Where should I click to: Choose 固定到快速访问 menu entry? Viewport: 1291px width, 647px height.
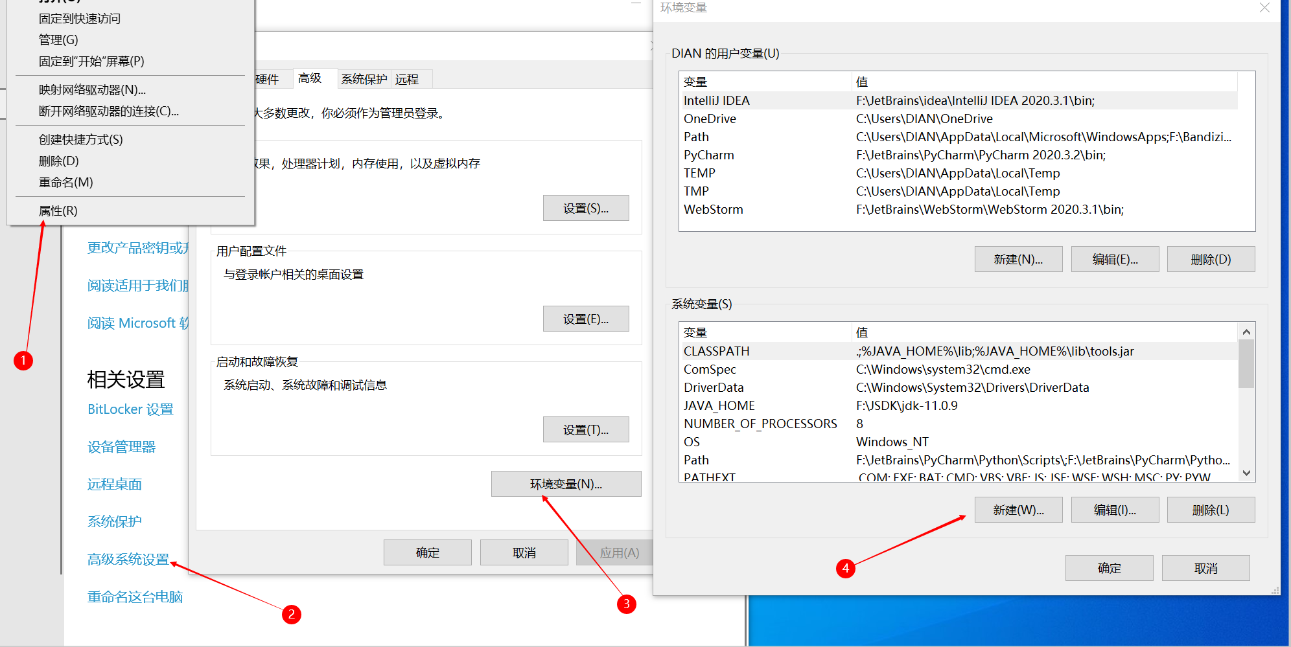pos(80,18)
